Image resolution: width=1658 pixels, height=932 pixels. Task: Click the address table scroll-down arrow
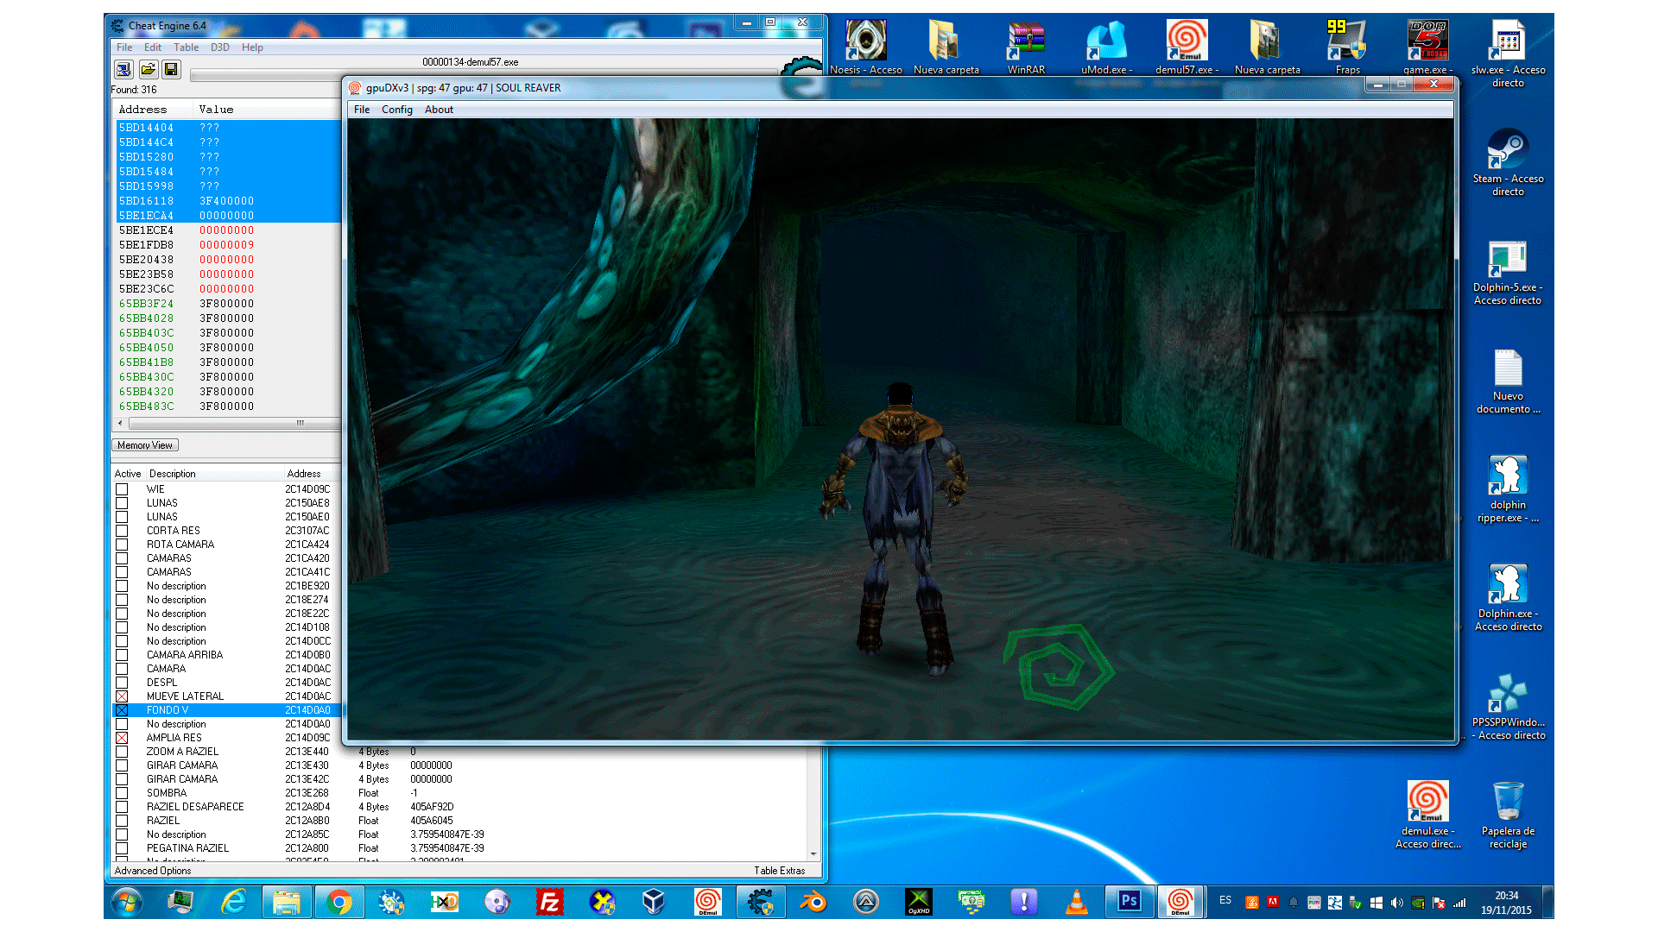(x=813, y=853)
